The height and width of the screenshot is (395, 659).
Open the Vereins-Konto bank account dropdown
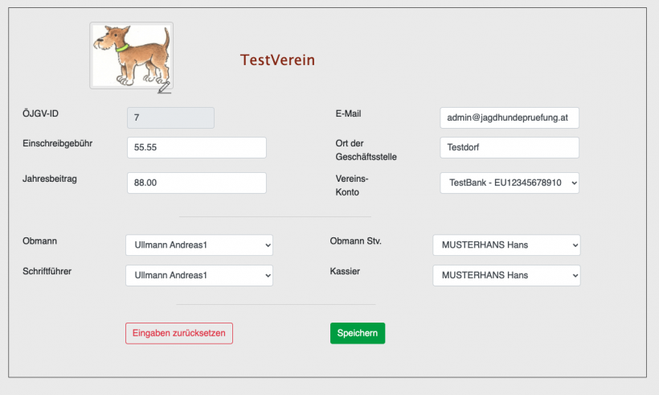point(509,183)
